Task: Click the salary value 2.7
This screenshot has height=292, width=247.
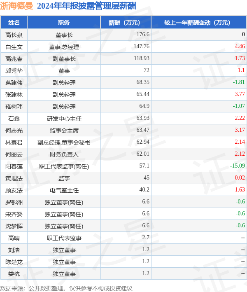Action: point(146,237)
